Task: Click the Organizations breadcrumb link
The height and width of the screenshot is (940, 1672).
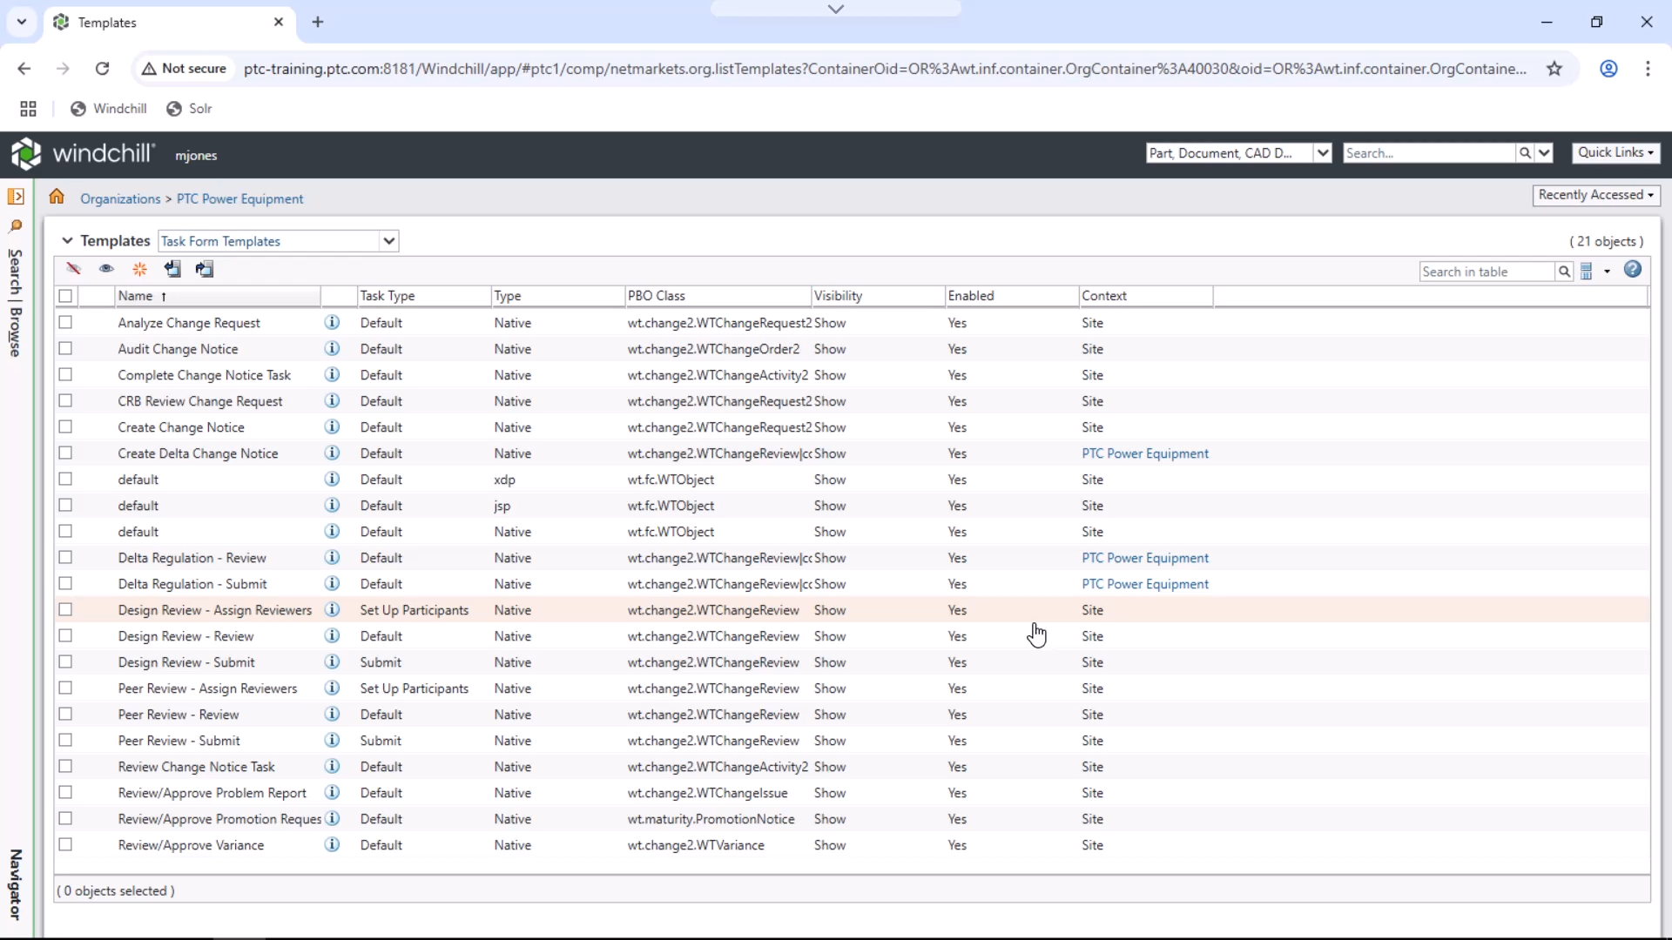Action: coord(120,198)
